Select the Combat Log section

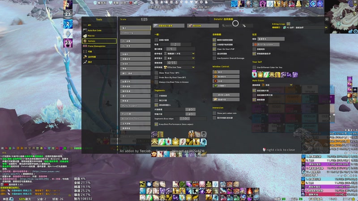[x=136, y=33]
